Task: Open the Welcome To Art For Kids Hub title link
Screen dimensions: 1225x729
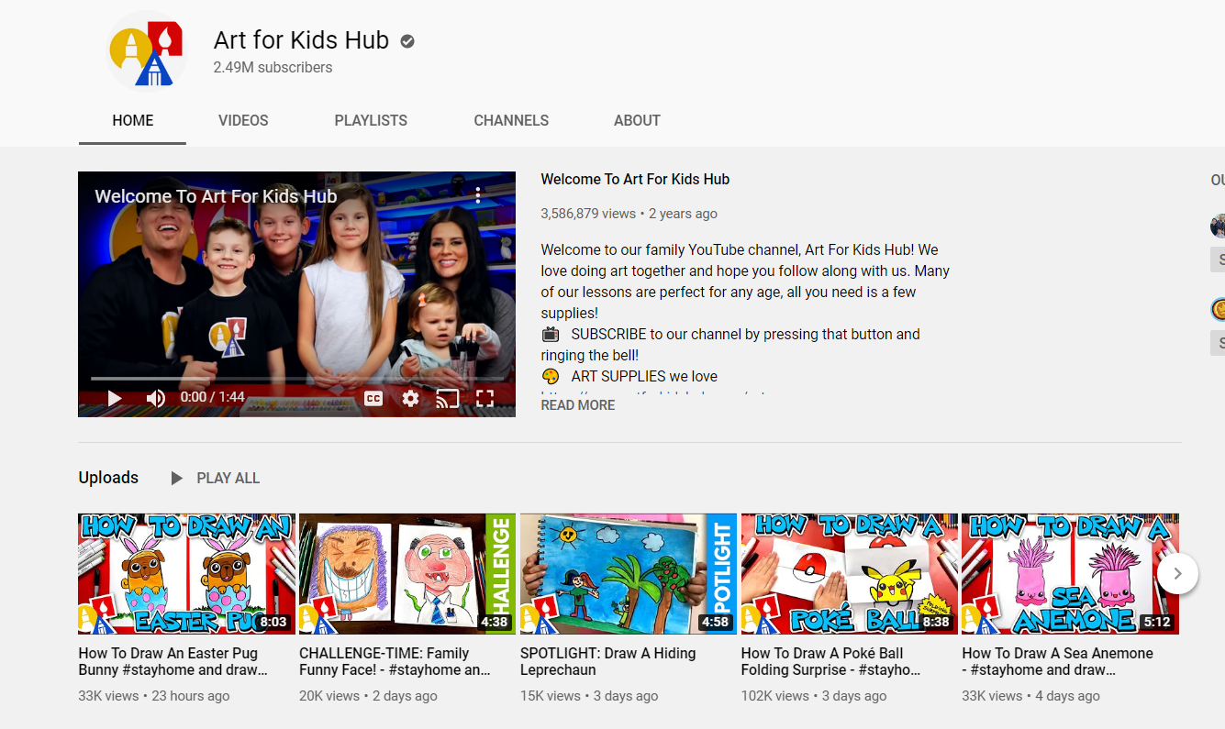Action: [635, 179]
